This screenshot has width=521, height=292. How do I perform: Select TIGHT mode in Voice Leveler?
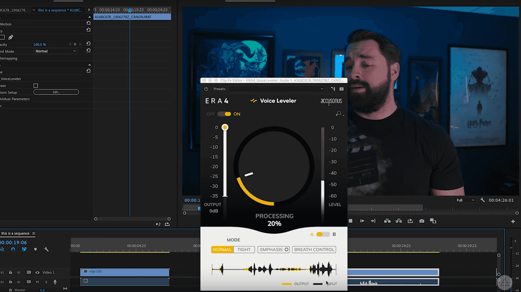[x=244, y=249]
